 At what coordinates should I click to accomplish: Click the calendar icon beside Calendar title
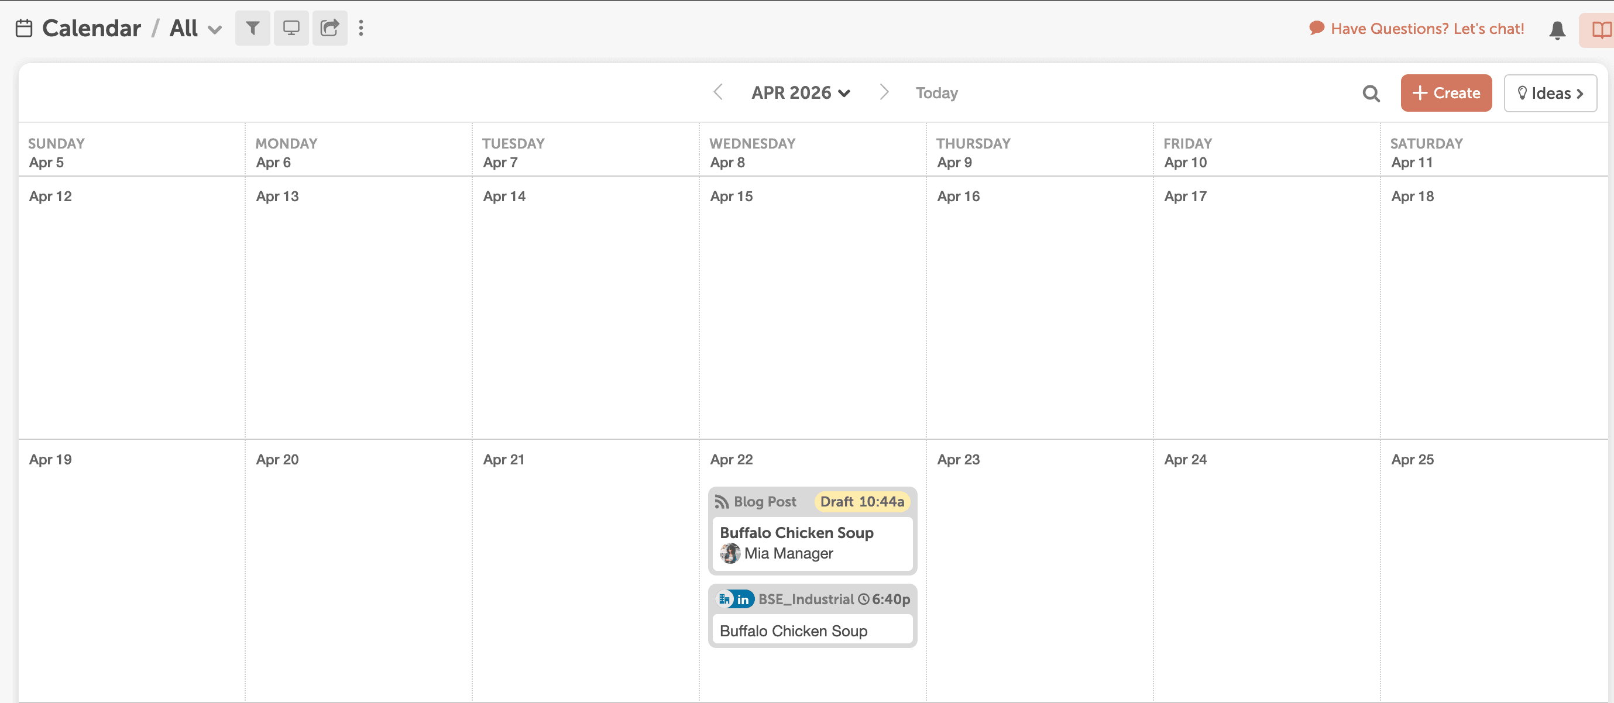point(24,28)
